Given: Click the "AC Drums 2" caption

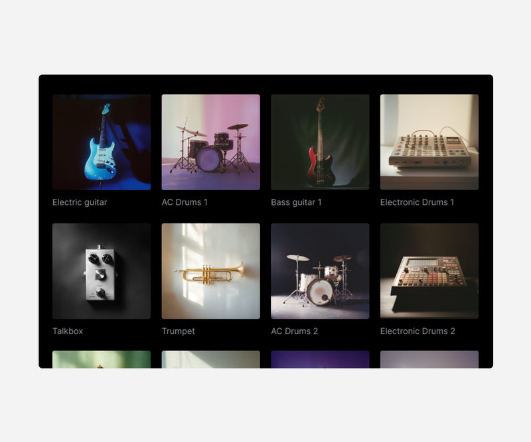Looking at the screenshot, I should click(x=294, y=331).
